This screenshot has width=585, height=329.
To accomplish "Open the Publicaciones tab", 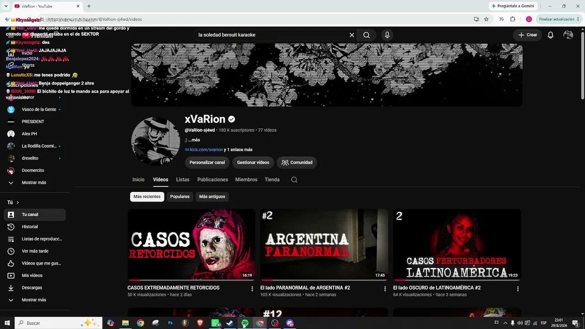I will tap(213, 180).
